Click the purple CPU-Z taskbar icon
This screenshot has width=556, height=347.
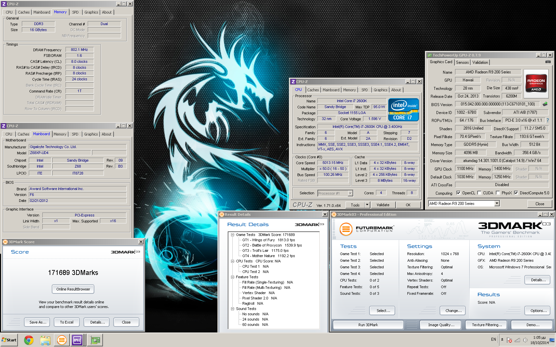point(77,340)
